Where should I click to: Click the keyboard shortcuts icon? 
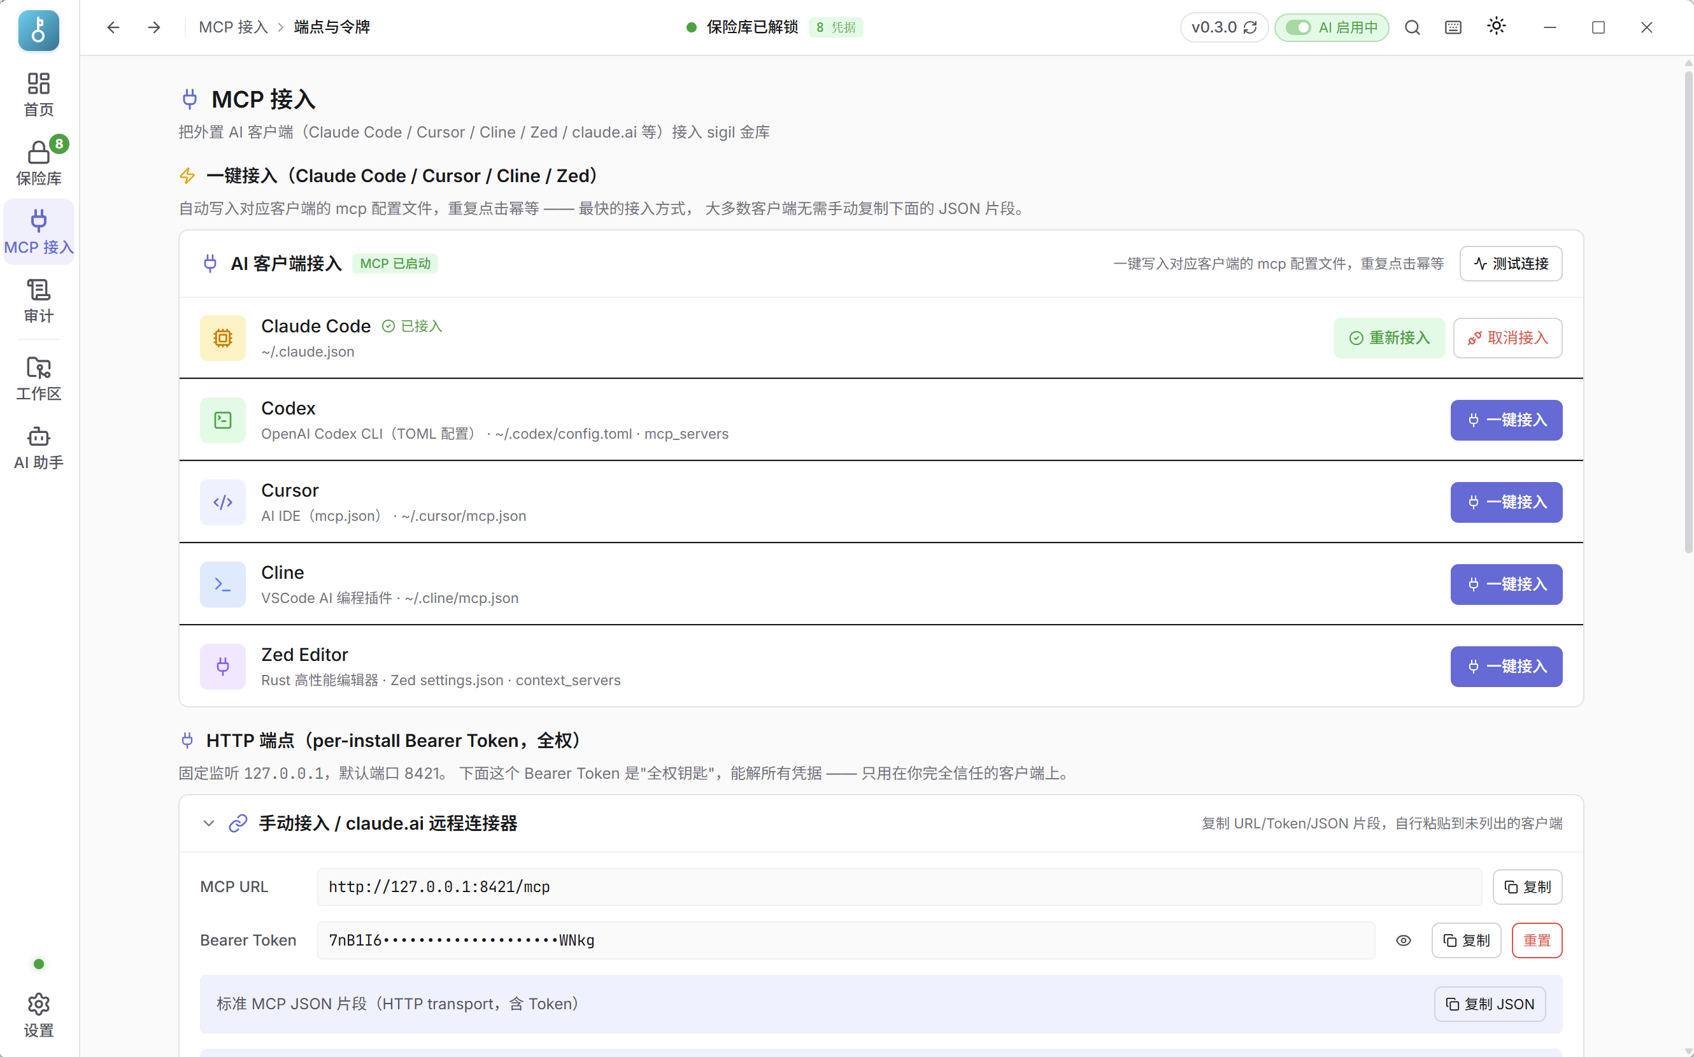point(1453,27)
